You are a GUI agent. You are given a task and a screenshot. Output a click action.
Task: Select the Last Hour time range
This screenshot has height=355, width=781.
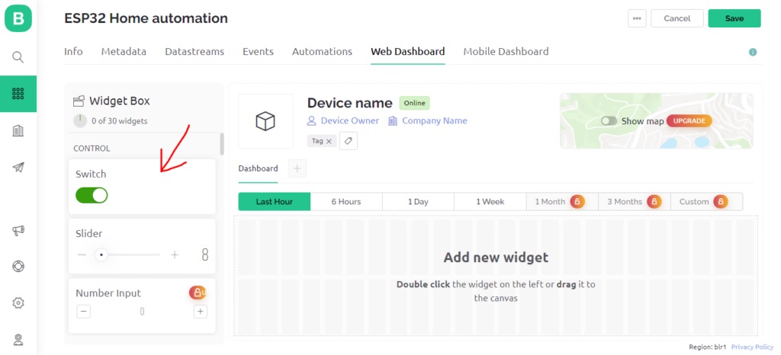(x=275, y=201)
